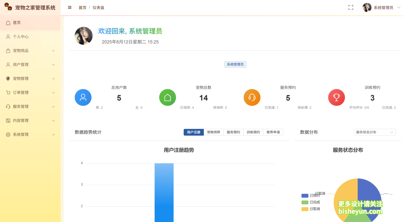
Task: Toggle the 已取消 yellow legend swatch
Action: (x=305, y=209)
